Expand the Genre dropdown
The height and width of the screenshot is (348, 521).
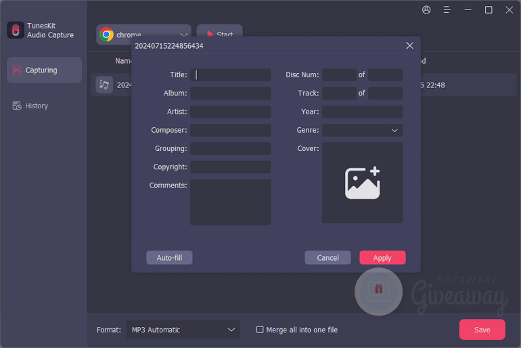tap(394, 130)
